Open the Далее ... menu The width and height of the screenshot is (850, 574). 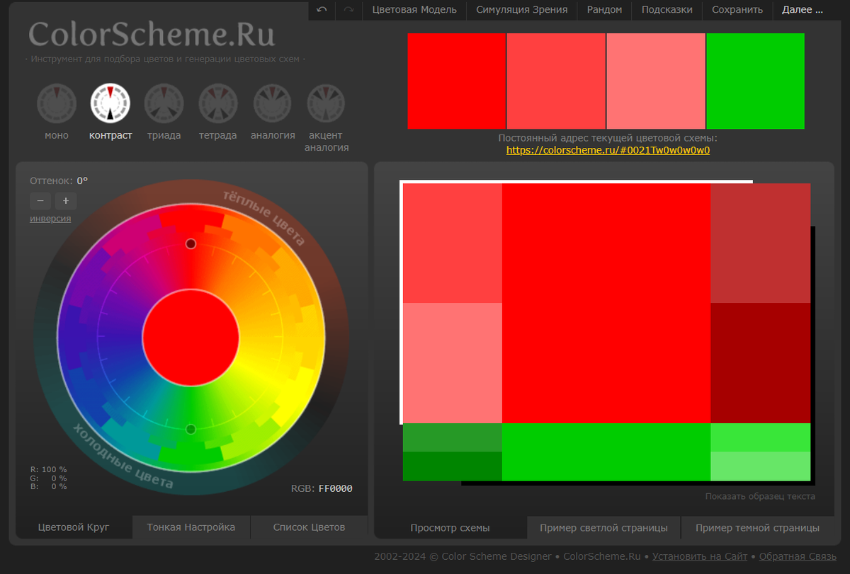click(803, 10)
